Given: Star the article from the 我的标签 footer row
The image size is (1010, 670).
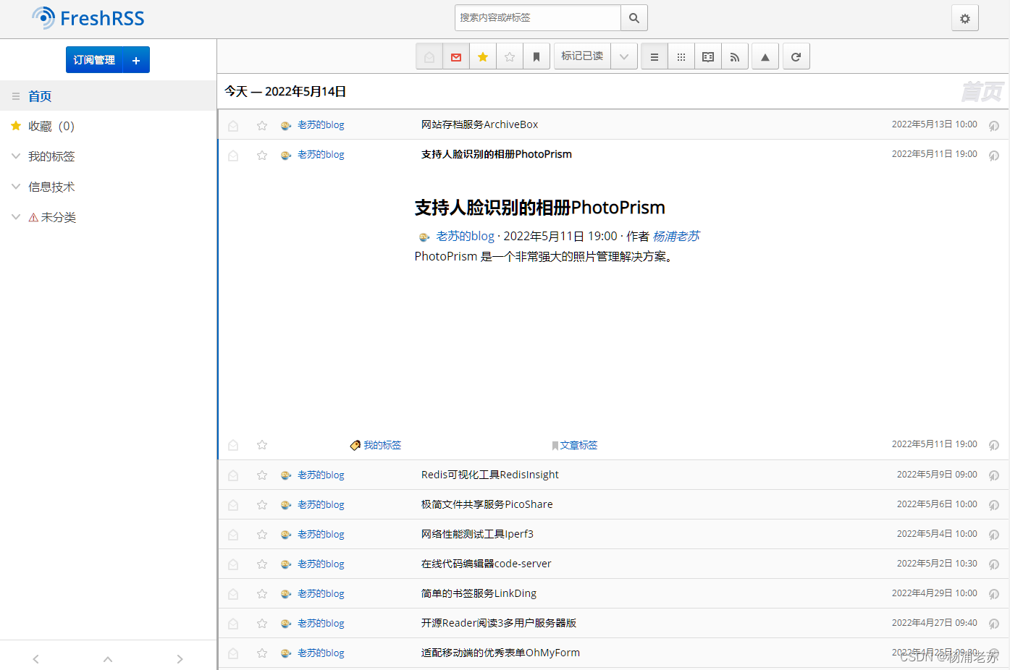Looking at the screenshot, I should [262, 445].
